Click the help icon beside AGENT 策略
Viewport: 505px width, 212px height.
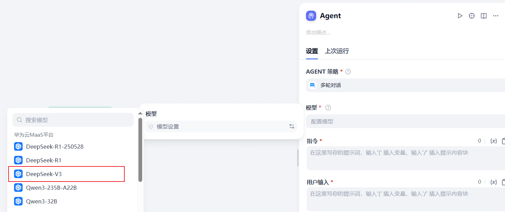click(348, 72)
